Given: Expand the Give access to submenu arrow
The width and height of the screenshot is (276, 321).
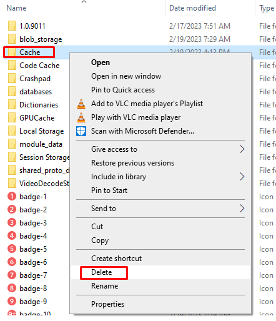Looking at the screenshot, I should [x=242, y=149].
